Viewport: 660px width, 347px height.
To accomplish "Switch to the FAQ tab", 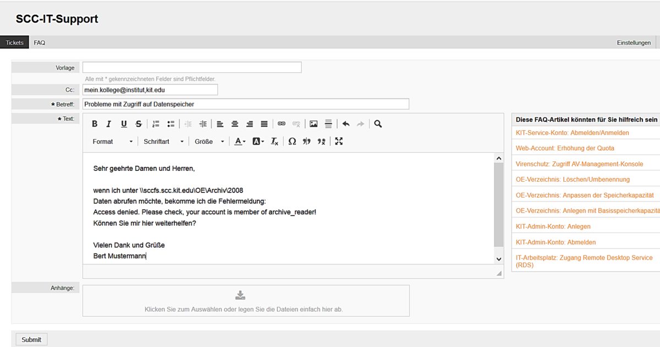I will 40,43.
